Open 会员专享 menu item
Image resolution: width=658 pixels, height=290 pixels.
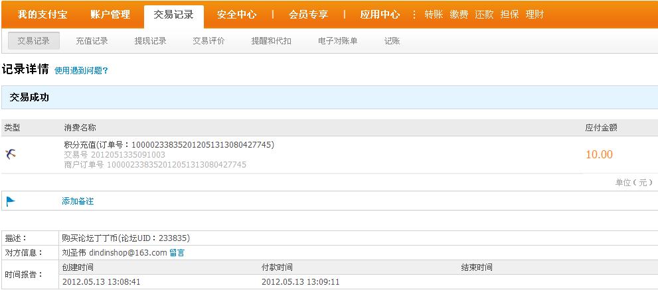(x=308, y=14)
